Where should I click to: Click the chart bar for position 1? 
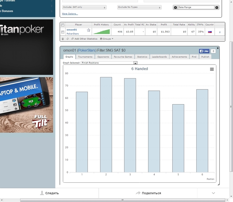pos(82,132)
